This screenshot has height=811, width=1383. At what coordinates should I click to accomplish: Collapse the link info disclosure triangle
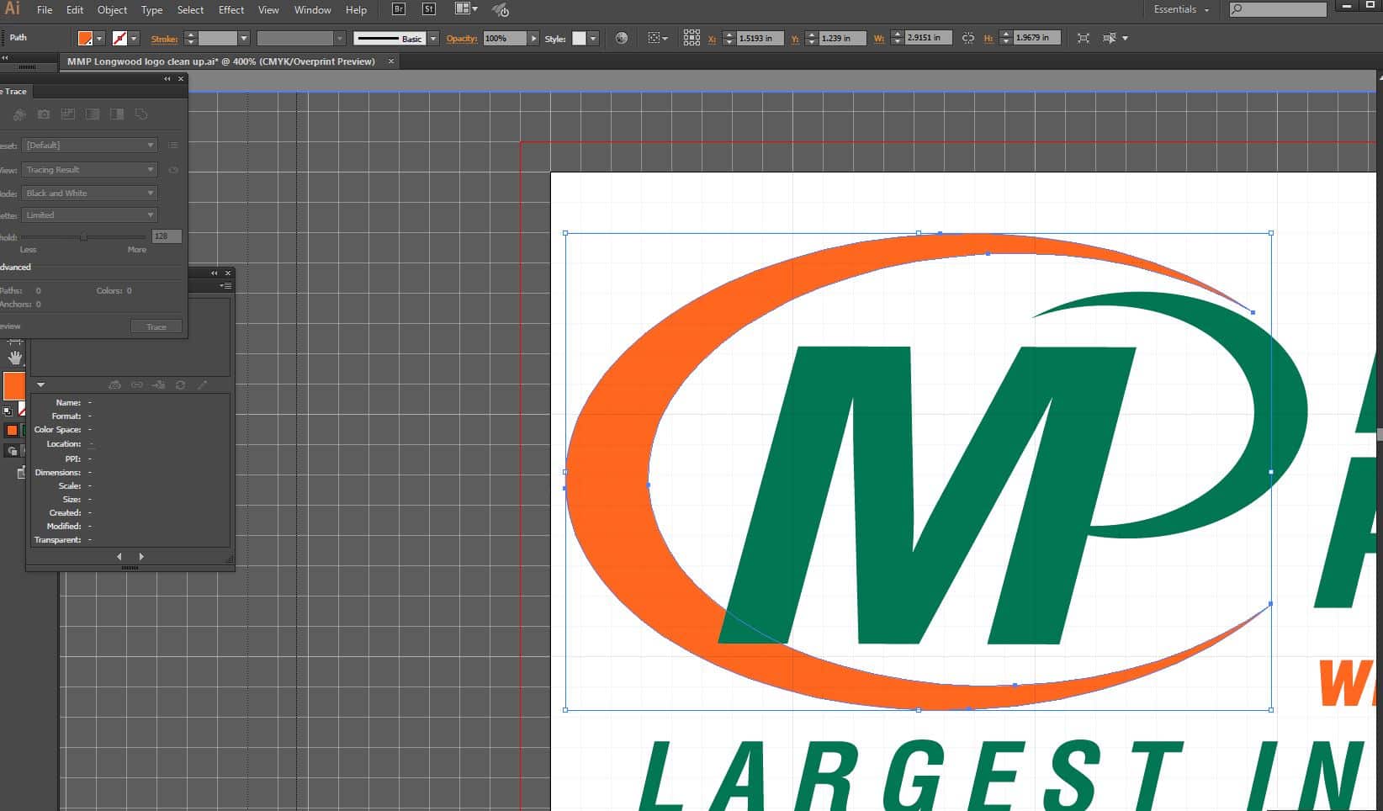tap(40, 385)
